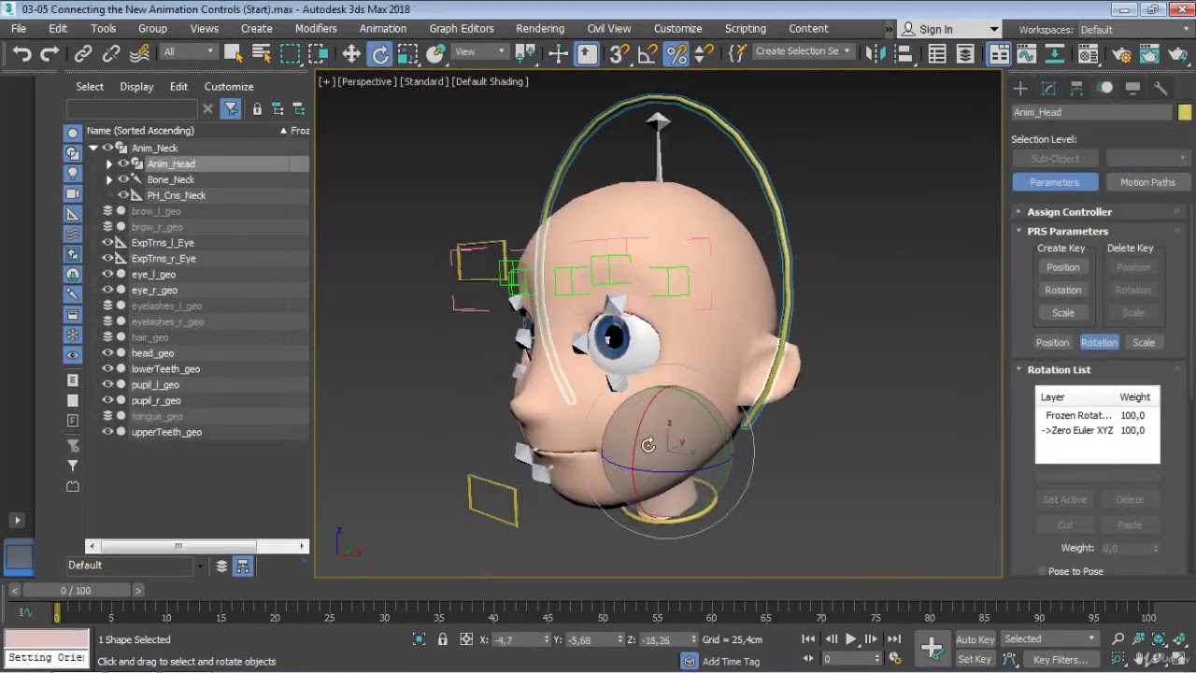Screen dimensions: 1196x673
Task: Open the View coordinate system dropdown
Action: [x=479, y=51]
